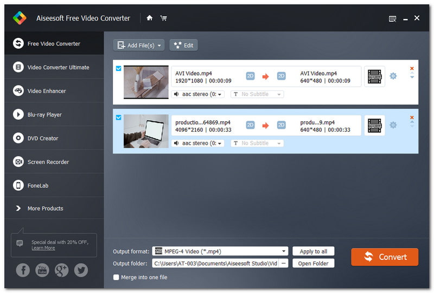The width and height of the screenshot is (434, 293).
Task: Follow the Learn More link
Action: tap(43, 248)
